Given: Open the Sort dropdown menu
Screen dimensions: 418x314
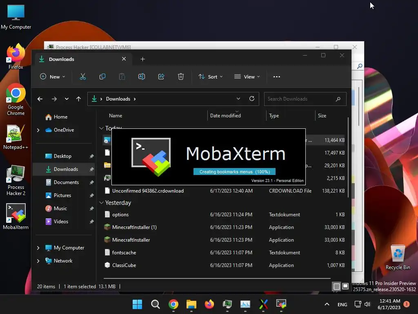Looking at the screenshot, I should point(210,76).
